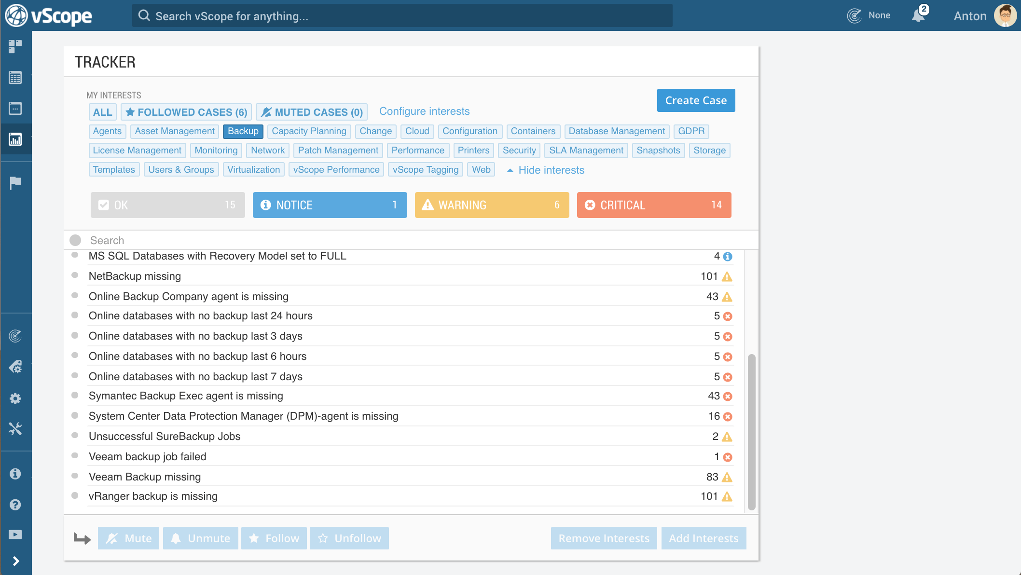Toggle the CRITICAL status filter
1021x575 pixels.
tap(654, 205)
